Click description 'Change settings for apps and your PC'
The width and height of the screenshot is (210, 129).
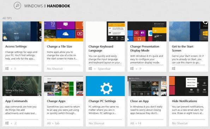coord(21,55)
